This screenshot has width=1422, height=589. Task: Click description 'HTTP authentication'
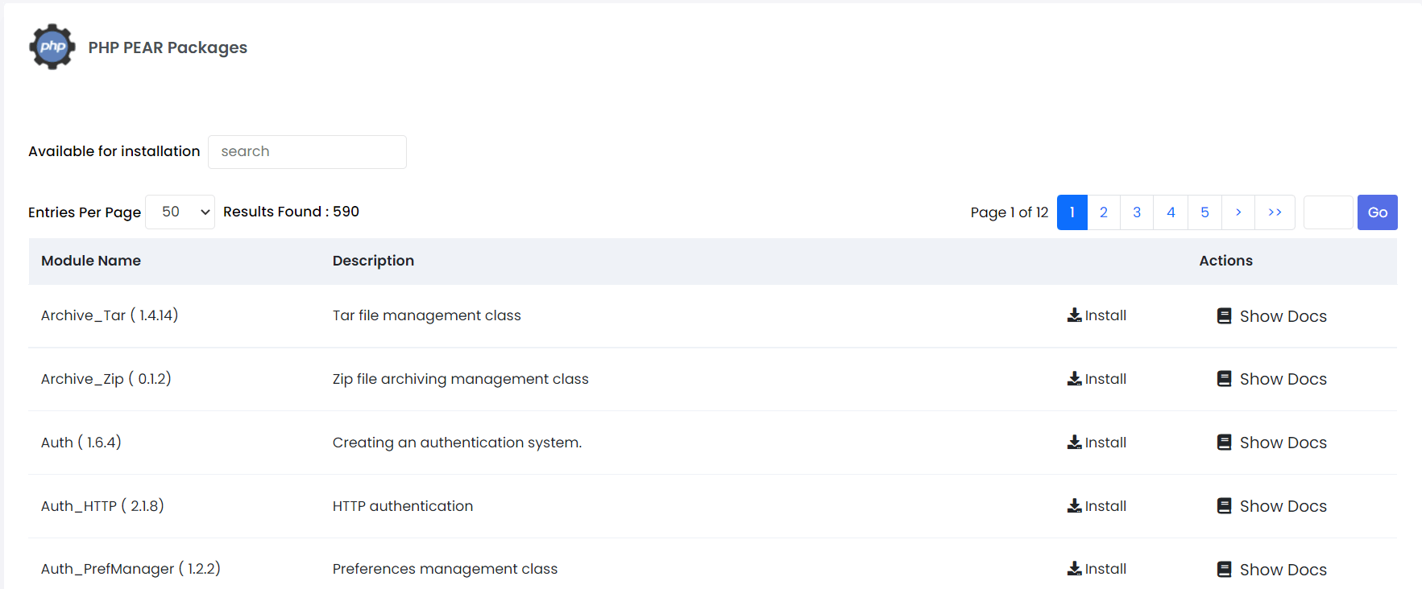(x=403, y=506)
